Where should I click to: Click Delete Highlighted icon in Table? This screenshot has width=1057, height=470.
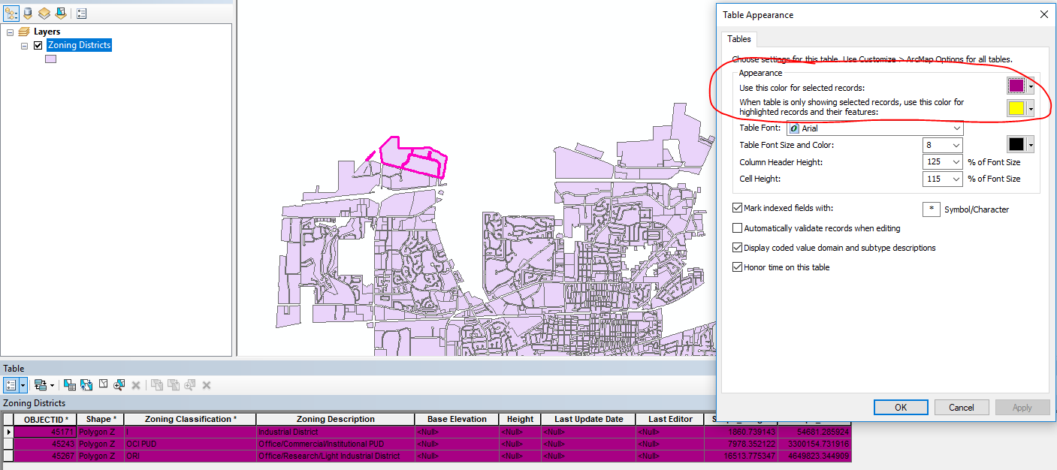coord(207,384)
